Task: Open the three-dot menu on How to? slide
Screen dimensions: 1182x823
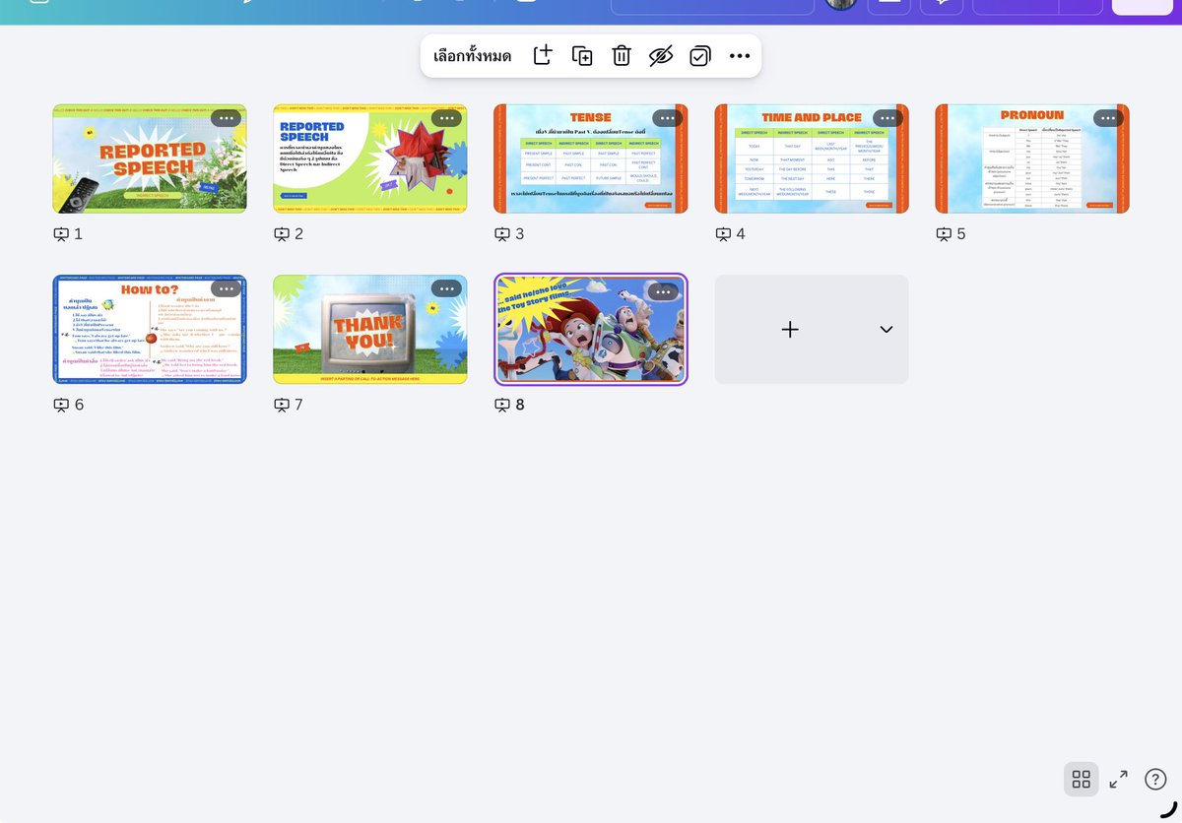Action: (x=226, y=288)
